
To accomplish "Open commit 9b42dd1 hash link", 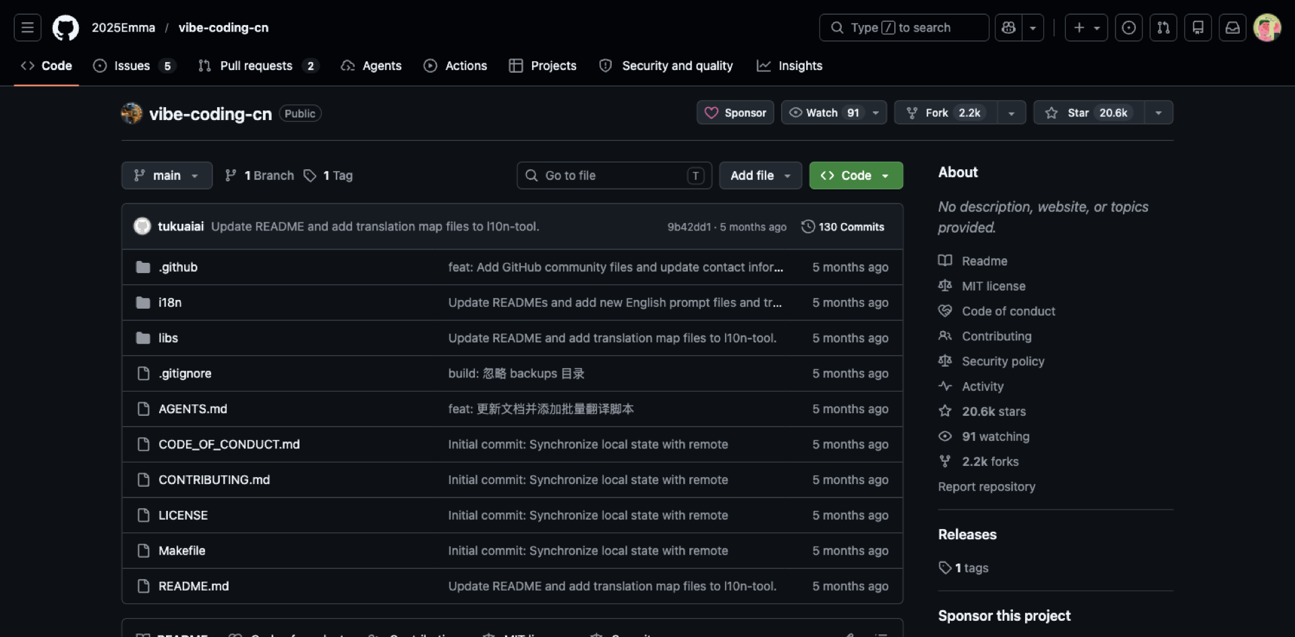I will (x=689, y=227).
